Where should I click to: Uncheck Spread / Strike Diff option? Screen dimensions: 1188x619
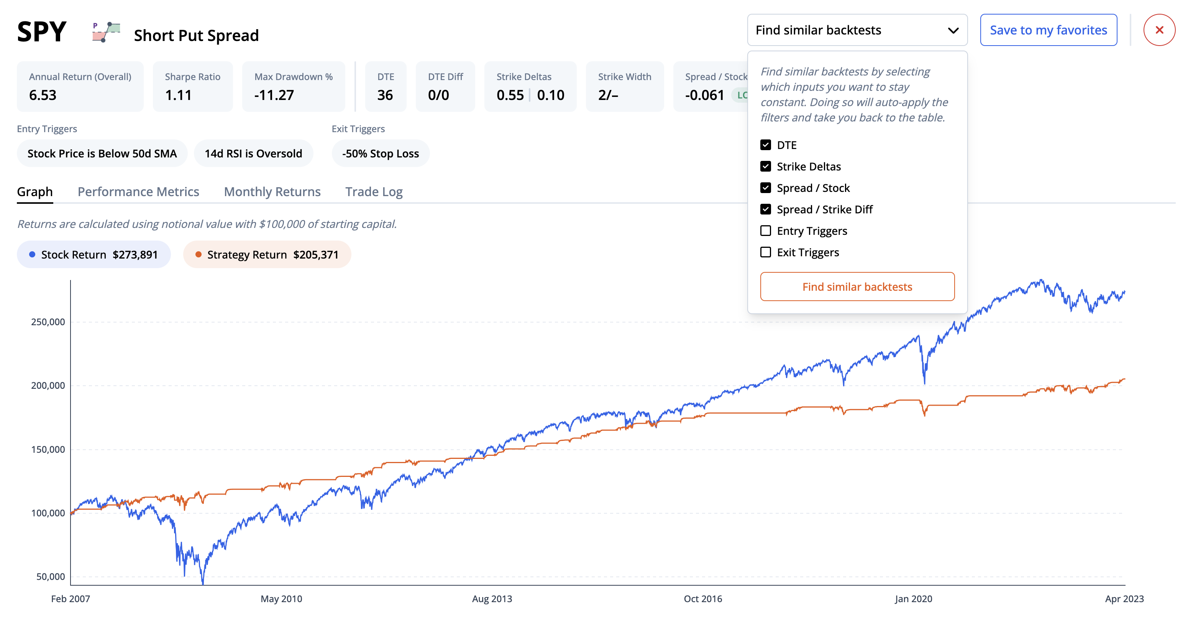click(x=766, y=209)
